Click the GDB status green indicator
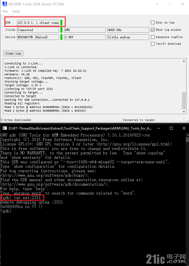This screenshot has width=189, height=266. (62, 23)
